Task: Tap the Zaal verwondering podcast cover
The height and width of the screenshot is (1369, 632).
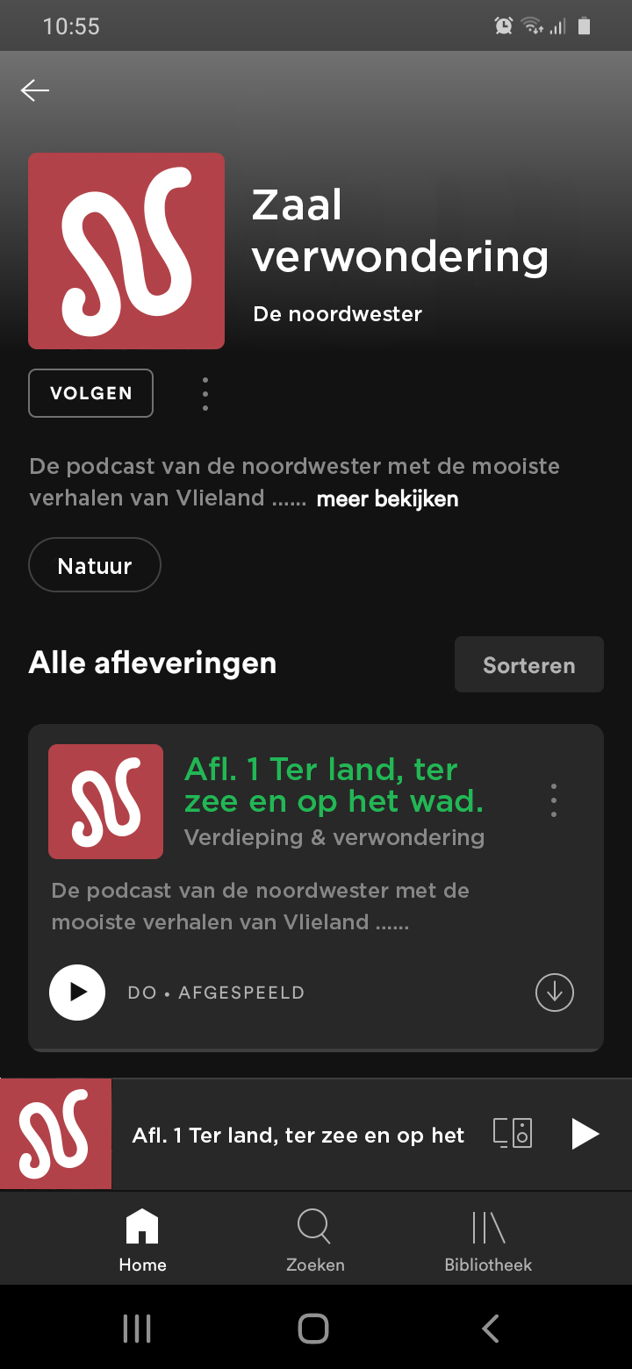Action: (x=126, y=251)
